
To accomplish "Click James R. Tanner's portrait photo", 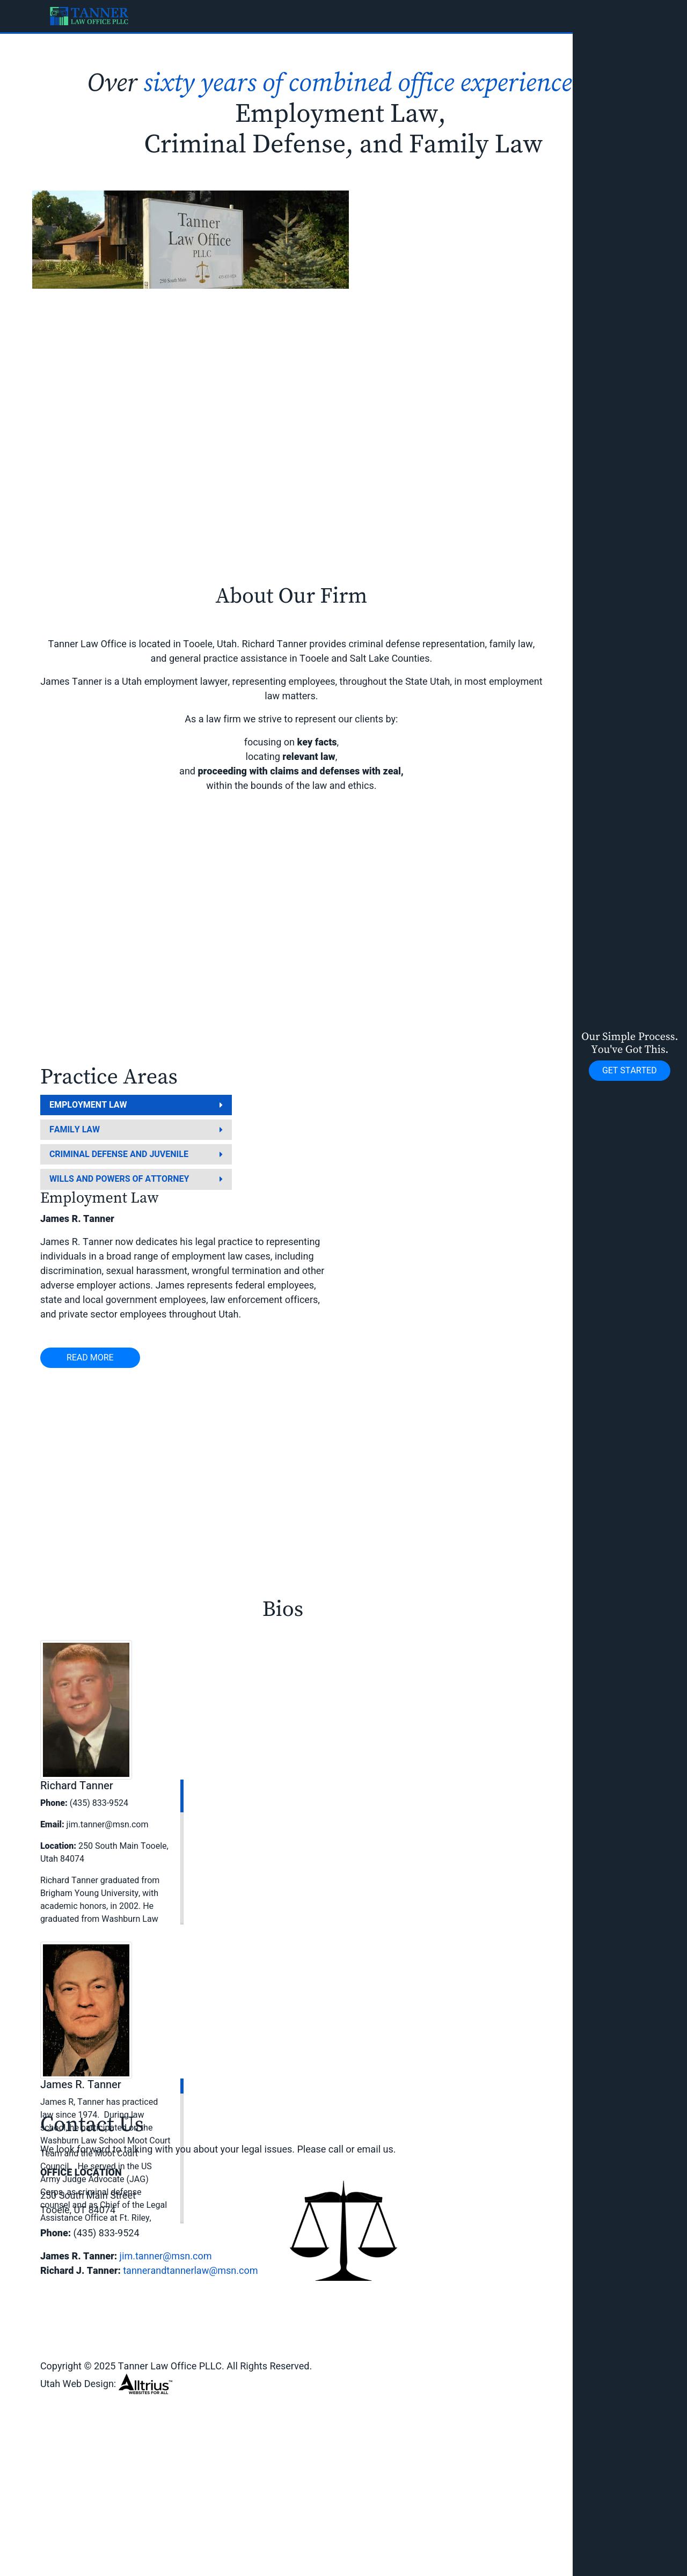I will 86,2009.
